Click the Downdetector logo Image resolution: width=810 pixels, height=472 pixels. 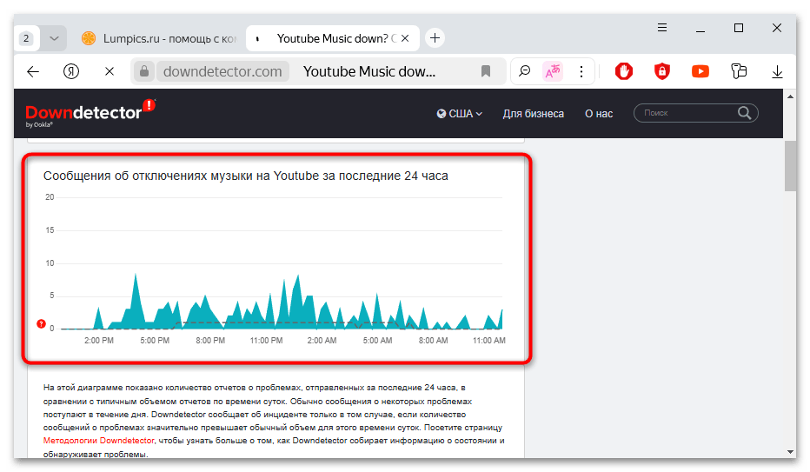tap(90, 113)
